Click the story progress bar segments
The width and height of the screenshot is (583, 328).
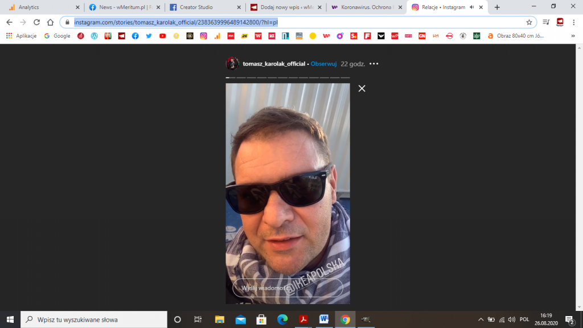tap(288, 77)
